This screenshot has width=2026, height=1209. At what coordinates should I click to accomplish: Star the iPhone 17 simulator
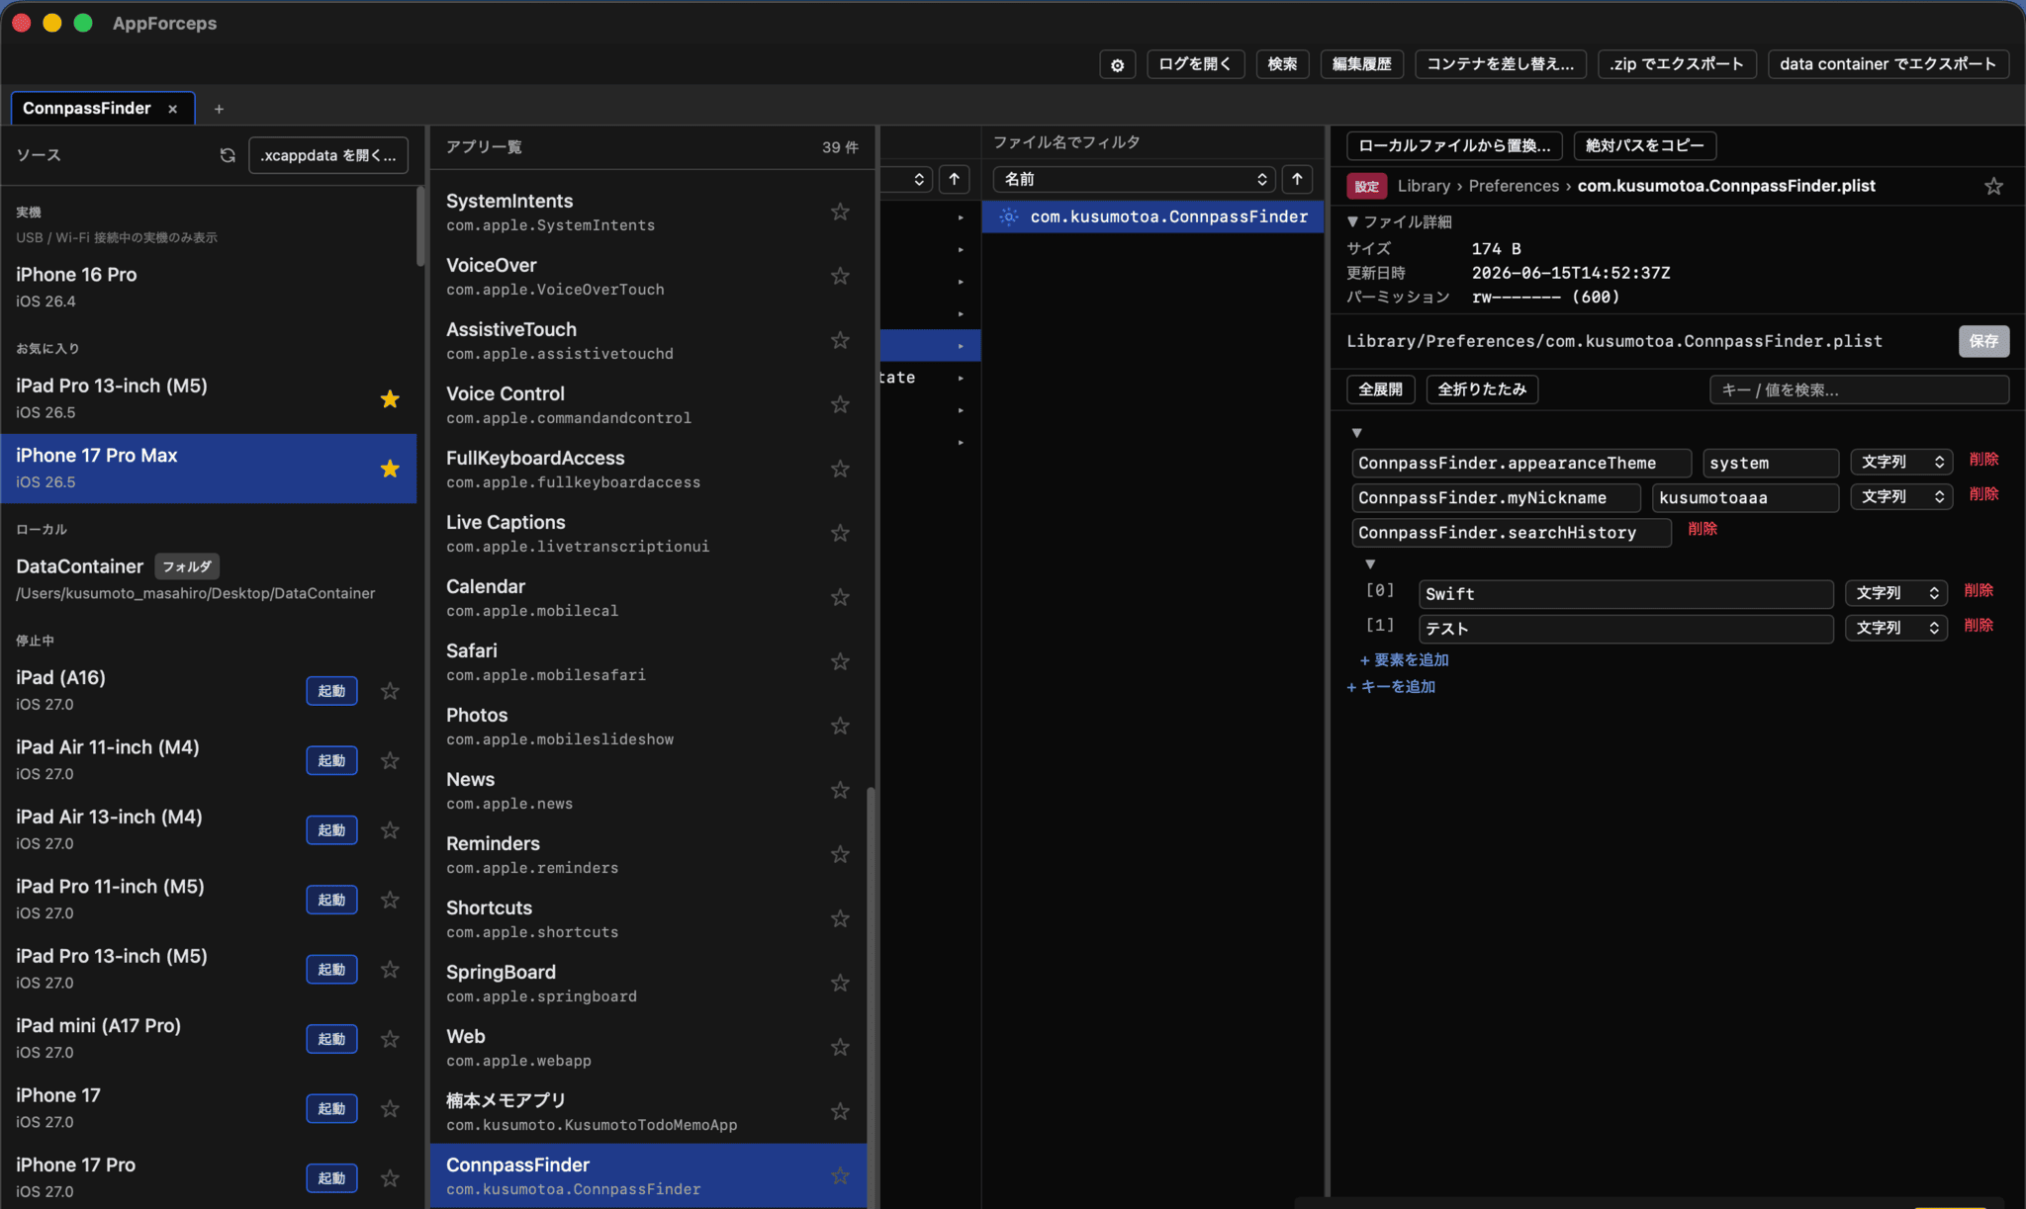tap(390, 1109)
